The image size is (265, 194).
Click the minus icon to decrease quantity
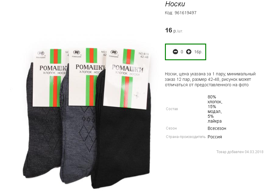coord(175,52)
